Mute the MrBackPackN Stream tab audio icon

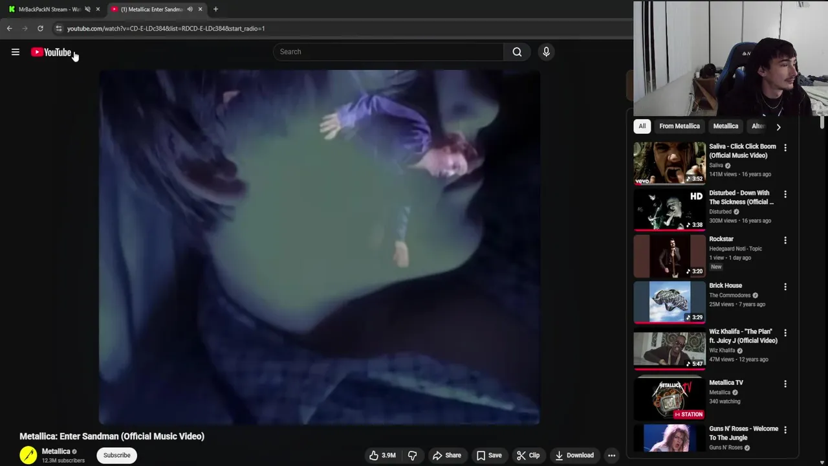tap(87, 9)
